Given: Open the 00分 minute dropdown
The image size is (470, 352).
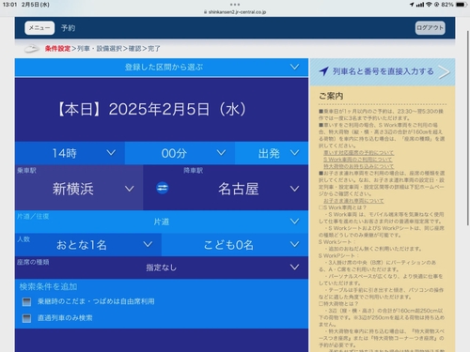Looking at the screenshot, I should click(180, 153).
